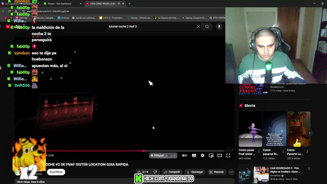Click the Descargar download button
The width and height of the screenshot is (327, 184).
[195, 172]
